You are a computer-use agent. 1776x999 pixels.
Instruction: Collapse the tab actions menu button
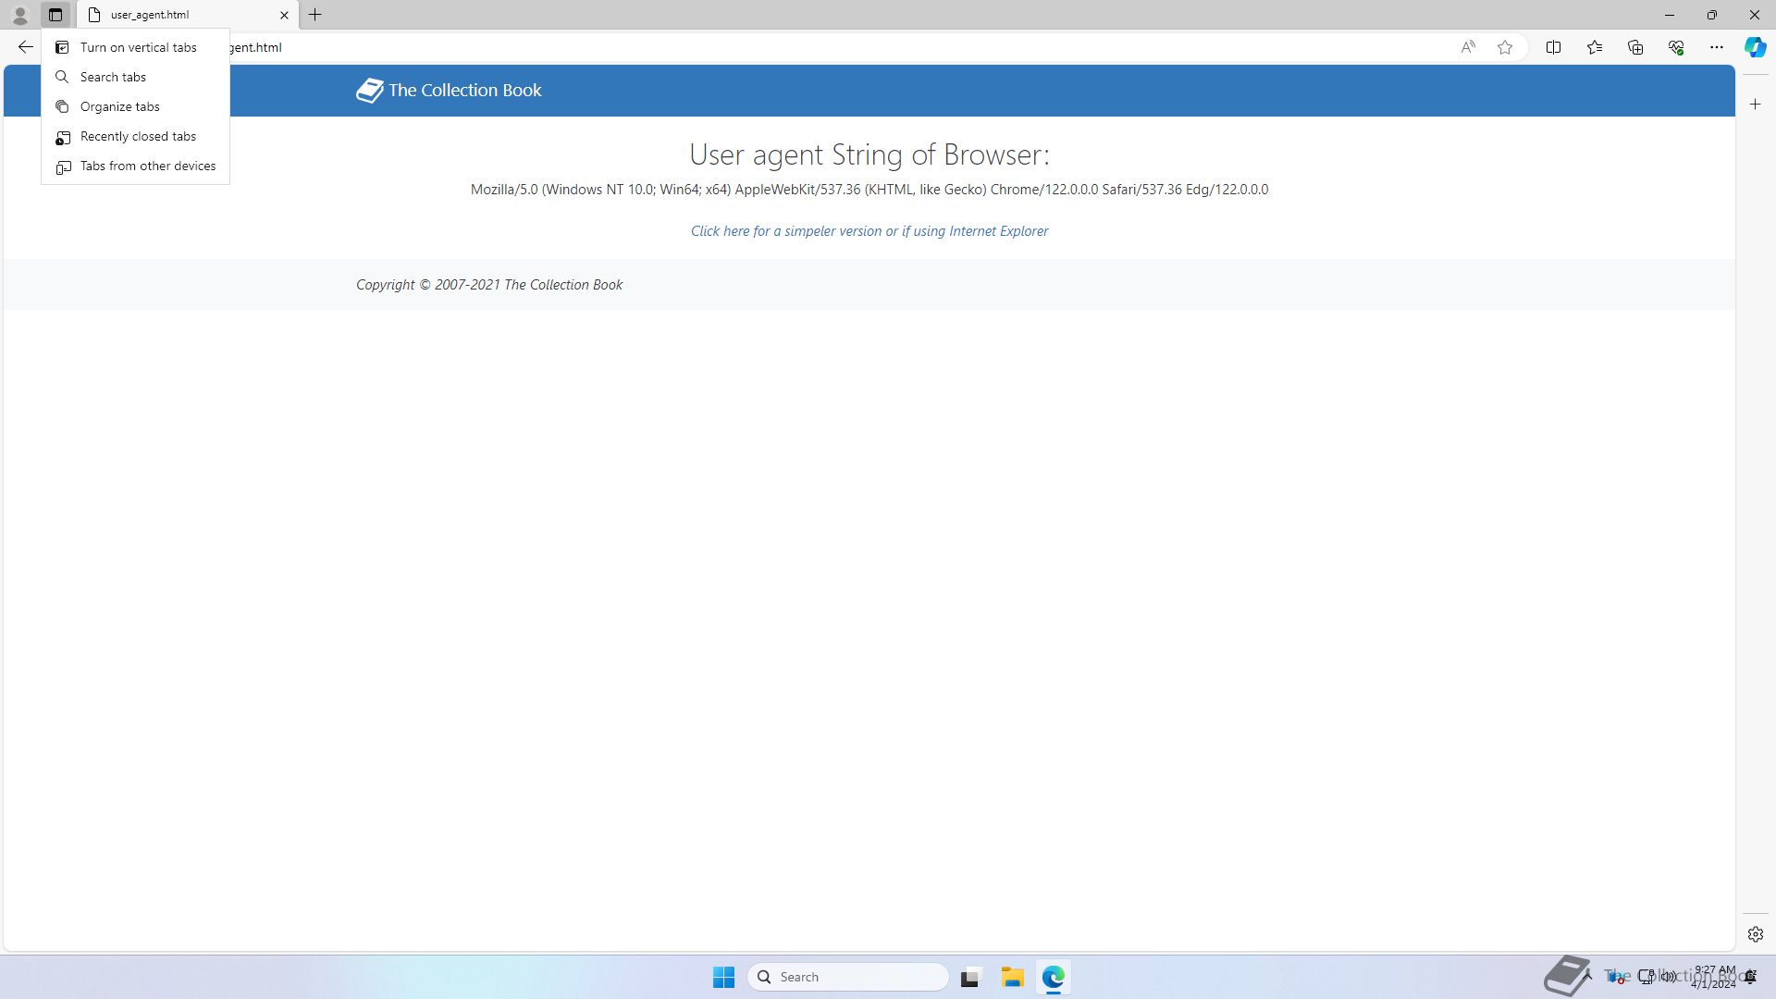point(55,15)
